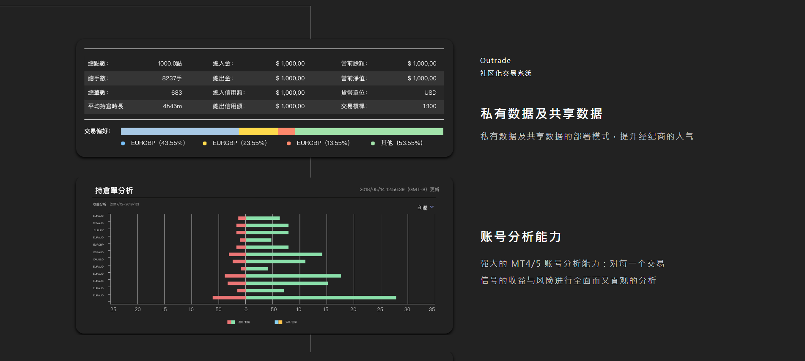This screenshot has height=361, width=805.
Task: Click the 平均持倉時長 label
Action: (x=107, y=106)
